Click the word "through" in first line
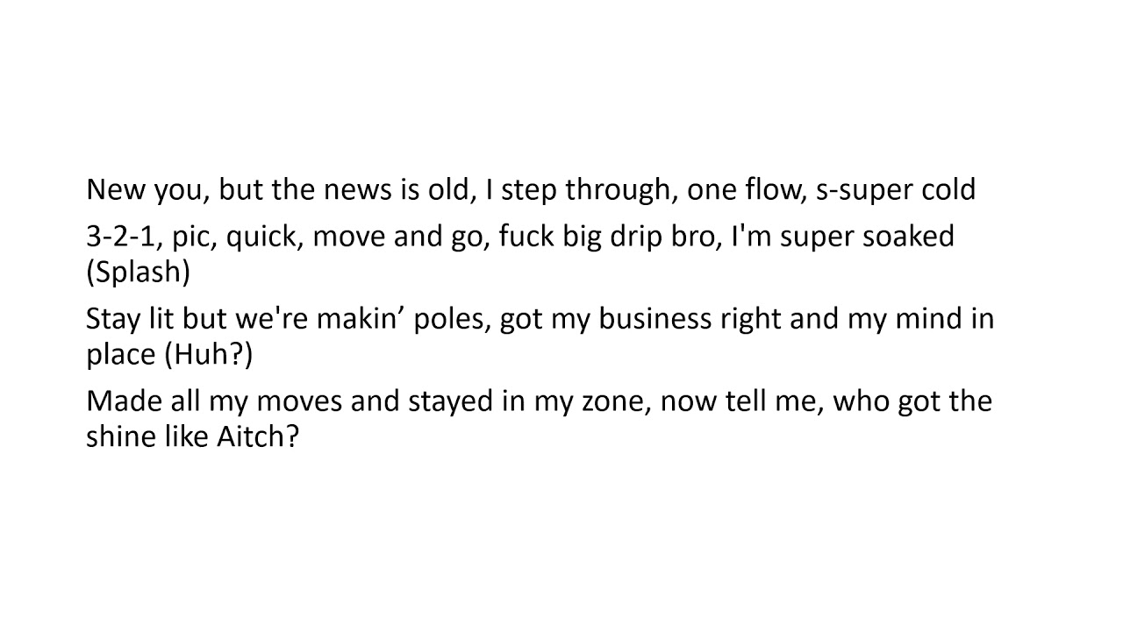 619,190
